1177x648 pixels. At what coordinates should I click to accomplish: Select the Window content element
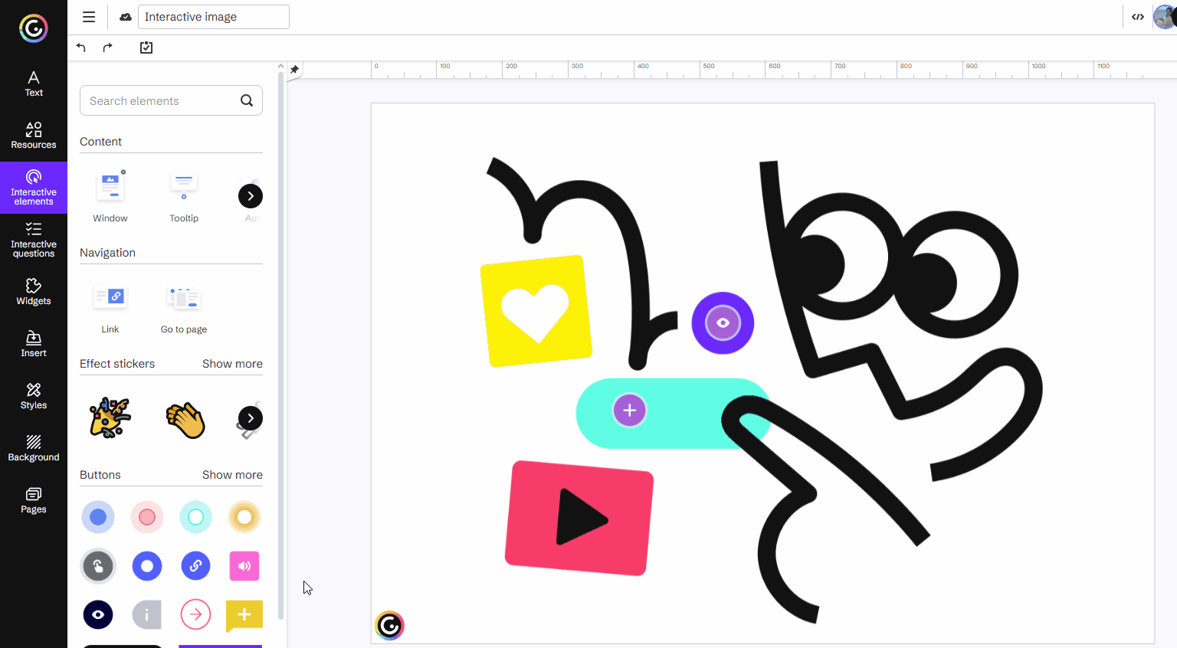[x=110, y=196]
